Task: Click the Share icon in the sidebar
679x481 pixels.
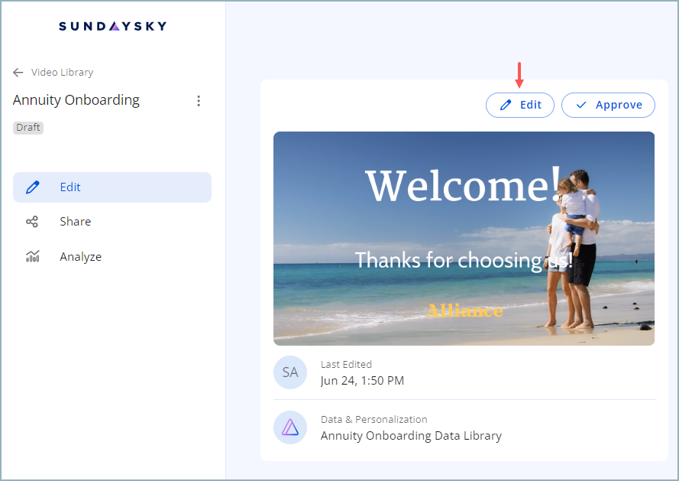Action: [32, 222]
